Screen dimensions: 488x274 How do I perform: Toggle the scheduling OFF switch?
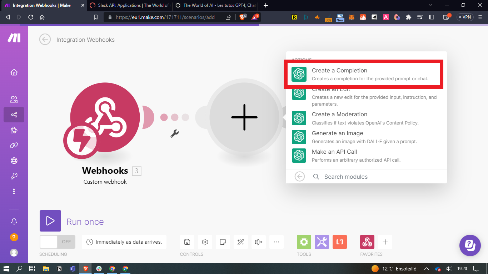(57, 242)
